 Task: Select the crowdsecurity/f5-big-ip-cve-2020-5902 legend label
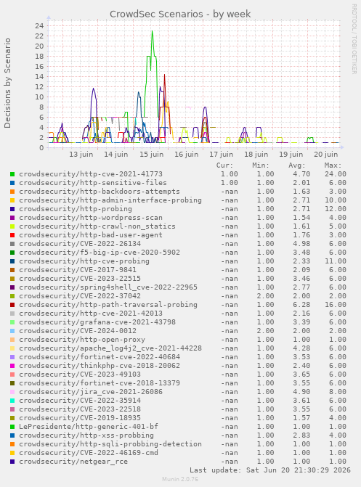point(100,252)
